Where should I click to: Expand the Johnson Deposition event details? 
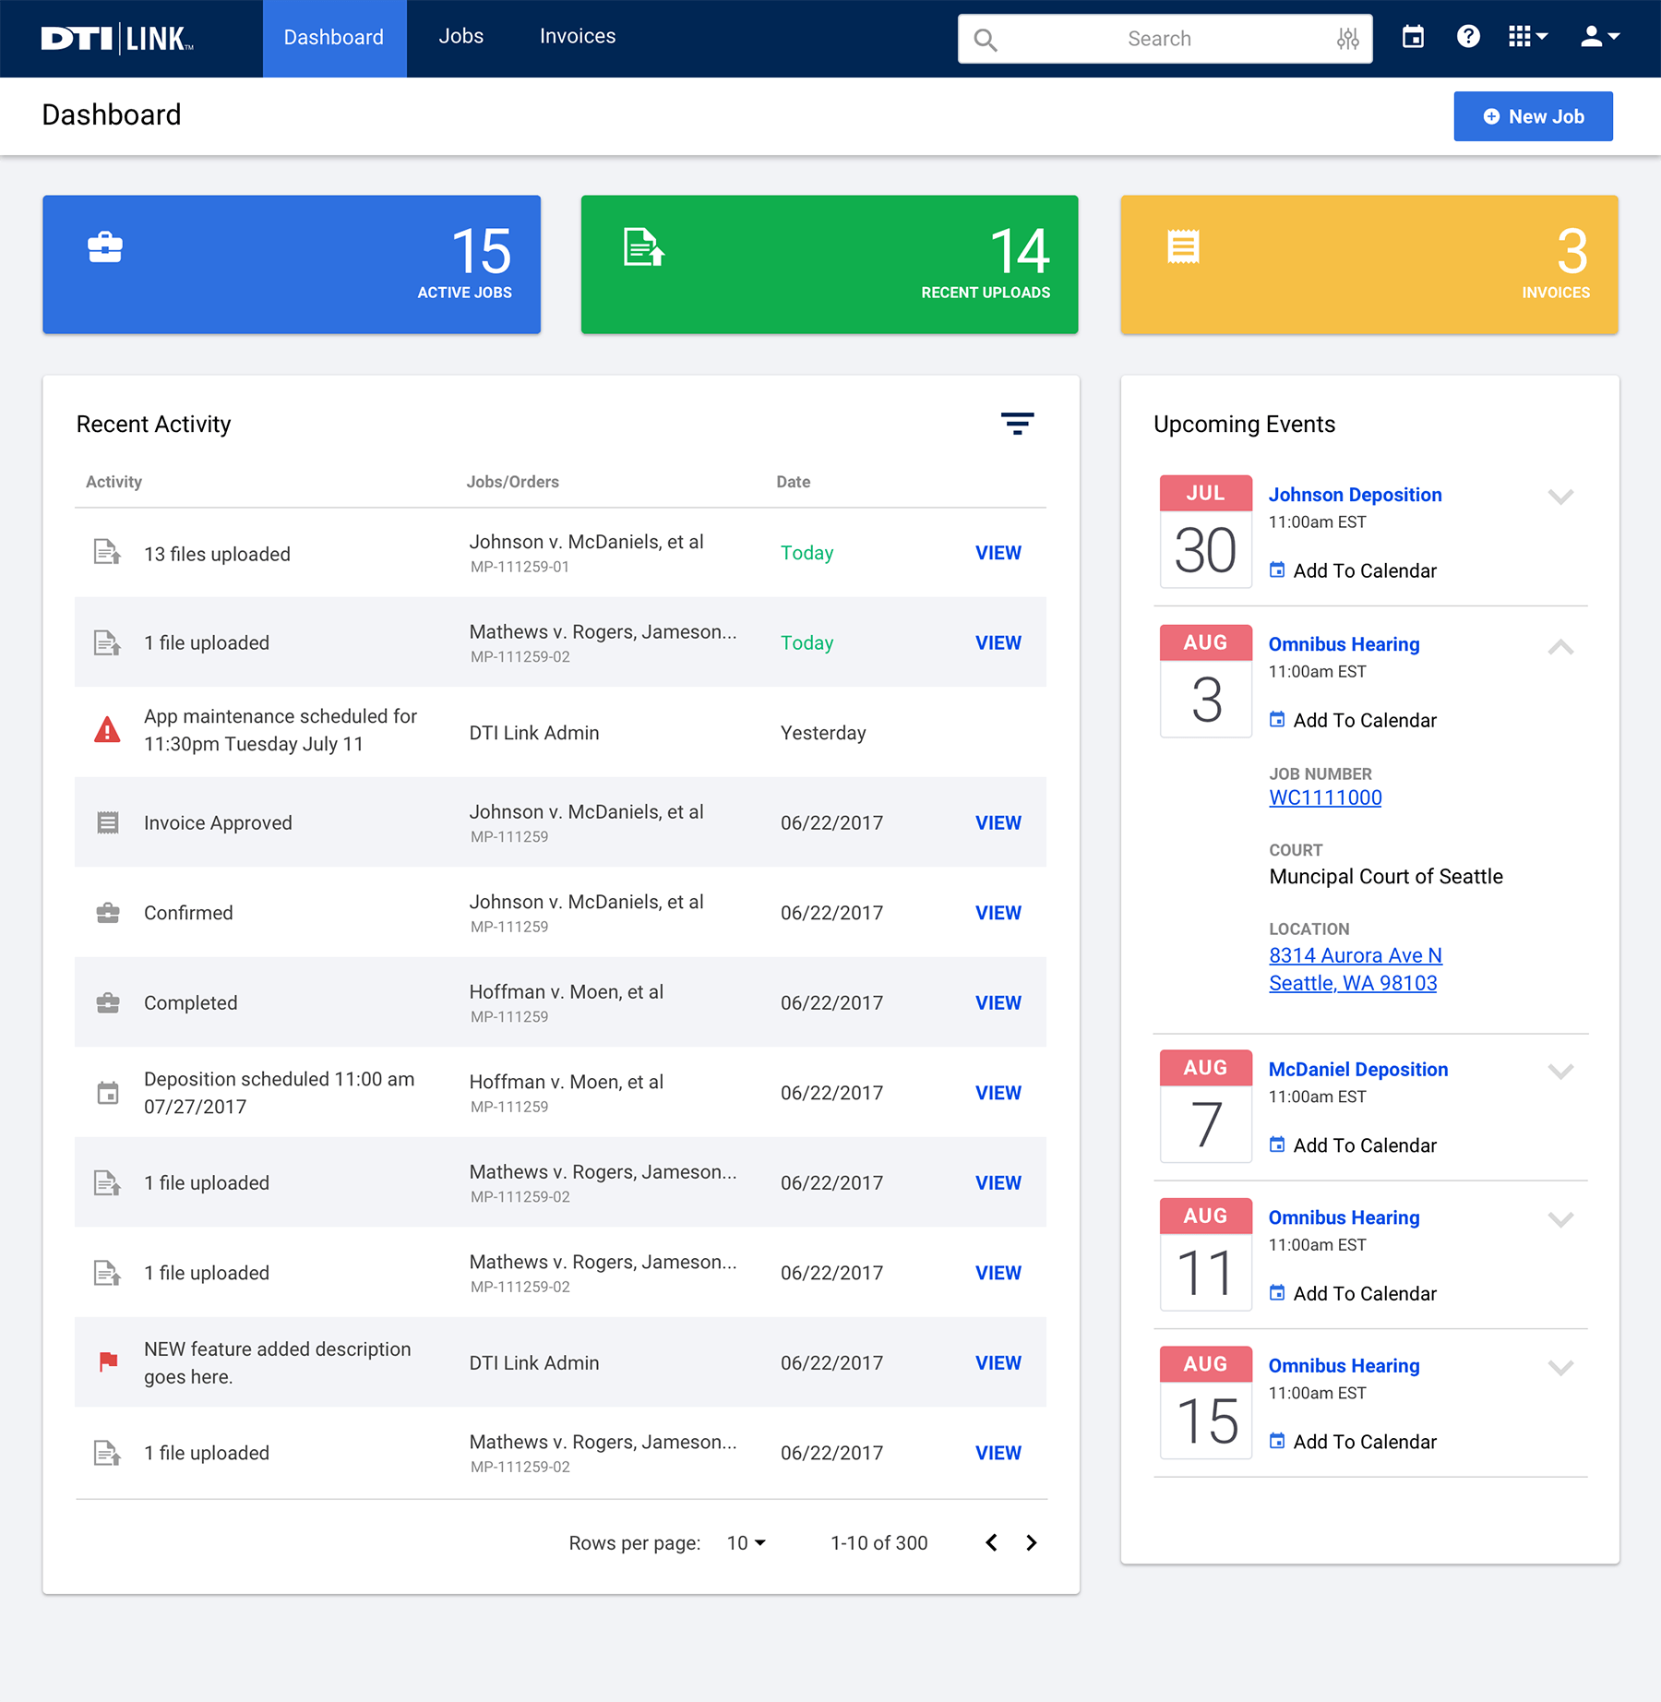[x=1560, y=497]
